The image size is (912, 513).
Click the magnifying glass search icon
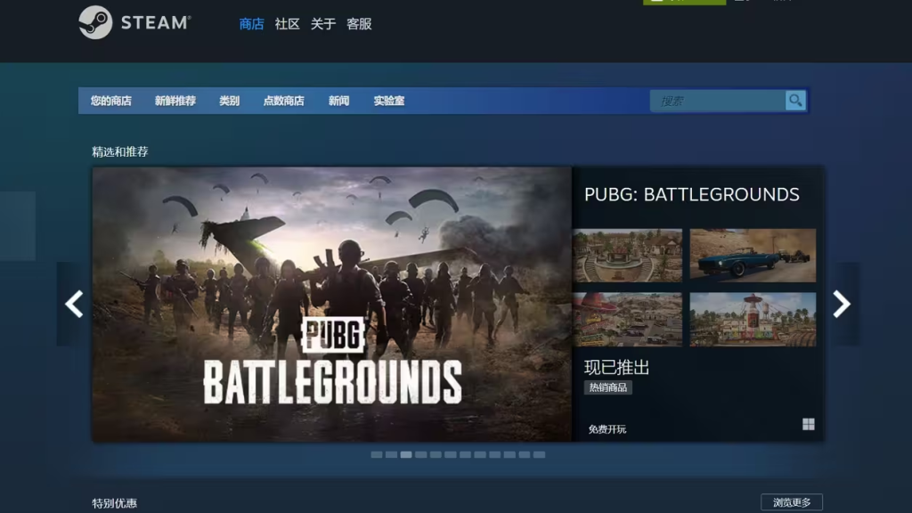[795, 101]
